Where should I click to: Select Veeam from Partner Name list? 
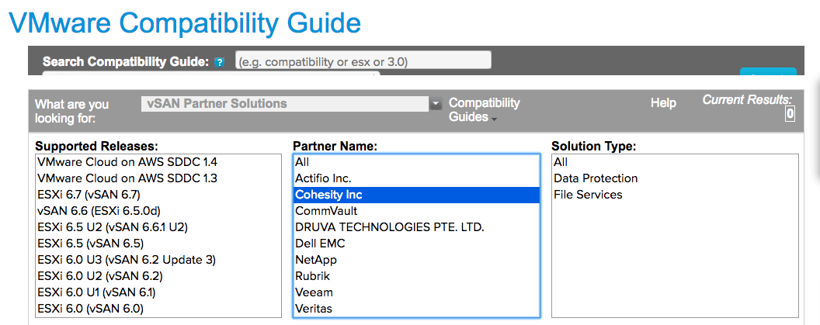pos(314,292)
